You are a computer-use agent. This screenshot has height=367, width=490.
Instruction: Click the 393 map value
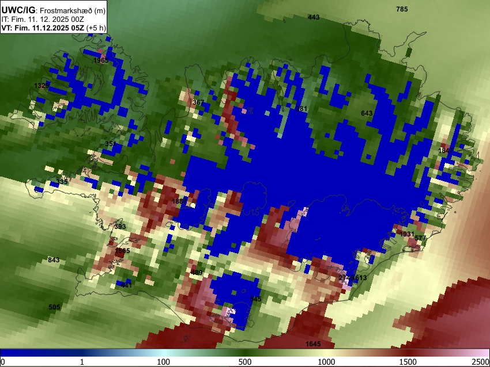(120, 227)
